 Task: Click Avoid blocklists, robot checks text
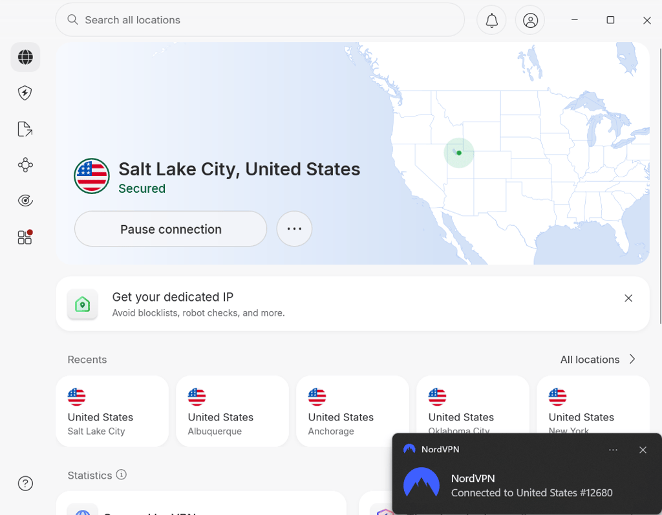pyautogui.click(x=198, y=313)
